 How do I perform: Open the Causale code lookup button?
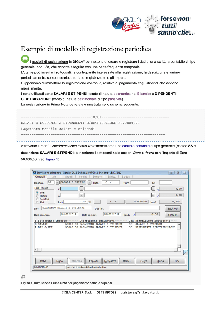(57, 182)
